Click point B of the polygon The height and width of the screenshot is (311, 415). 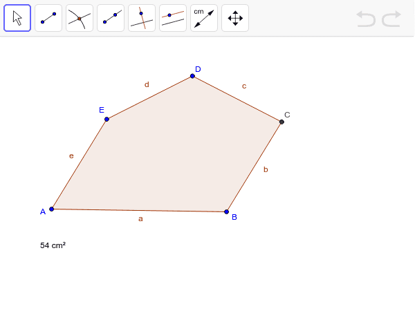[x=226, y=211]
